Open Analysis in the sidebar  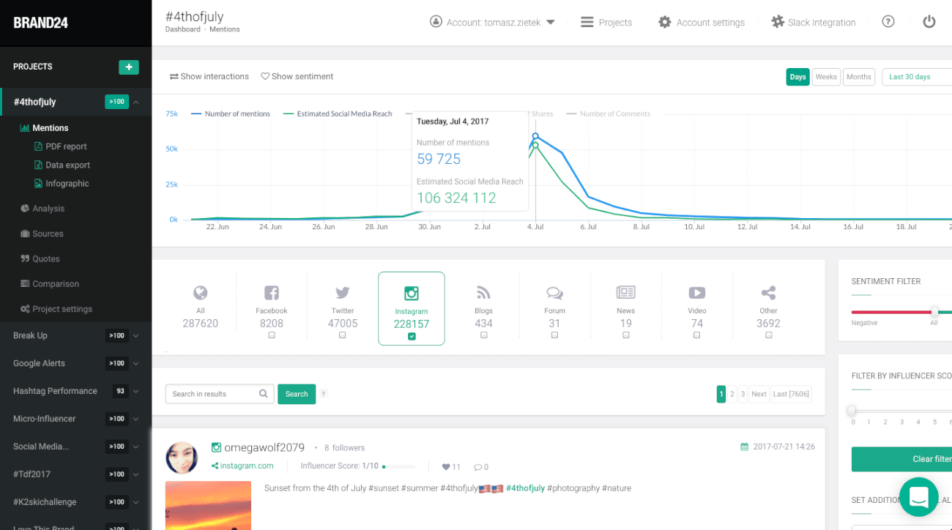42,209
